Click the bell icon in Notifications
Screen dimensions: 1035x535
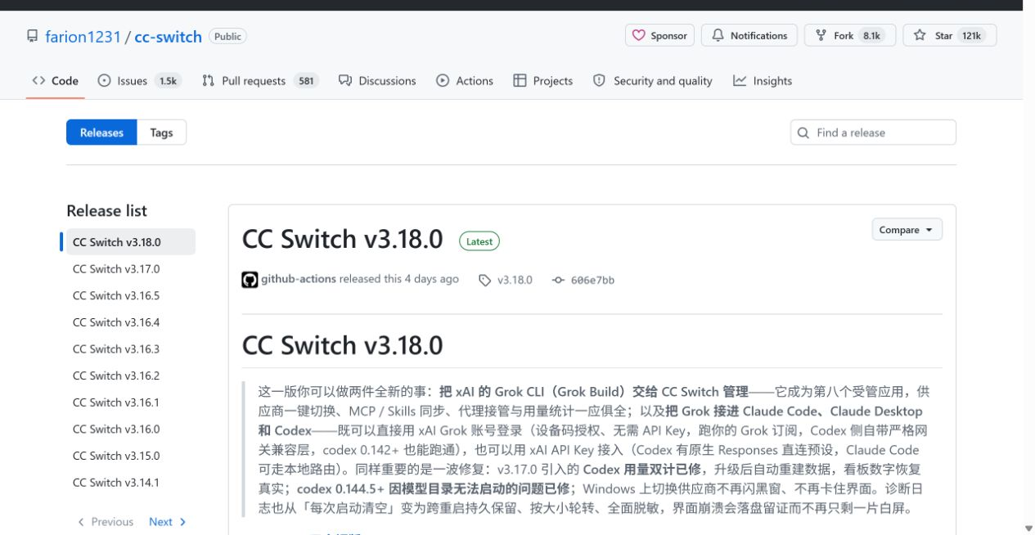[x=718, y=35]
